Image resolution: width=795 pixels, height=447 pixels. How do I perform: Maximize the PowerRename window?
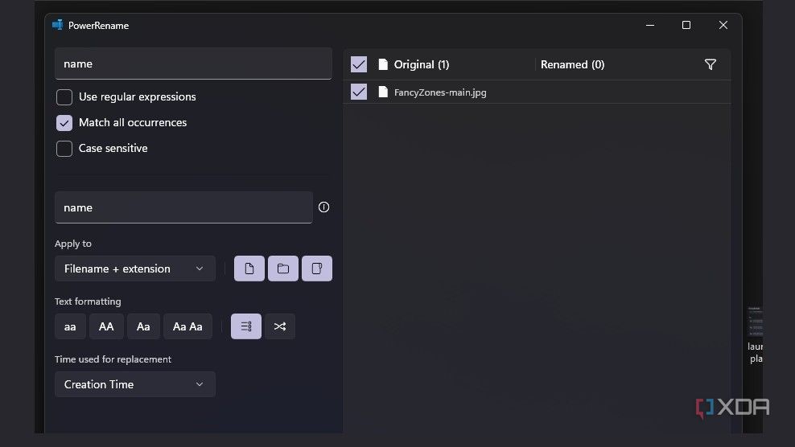[686, 25]
